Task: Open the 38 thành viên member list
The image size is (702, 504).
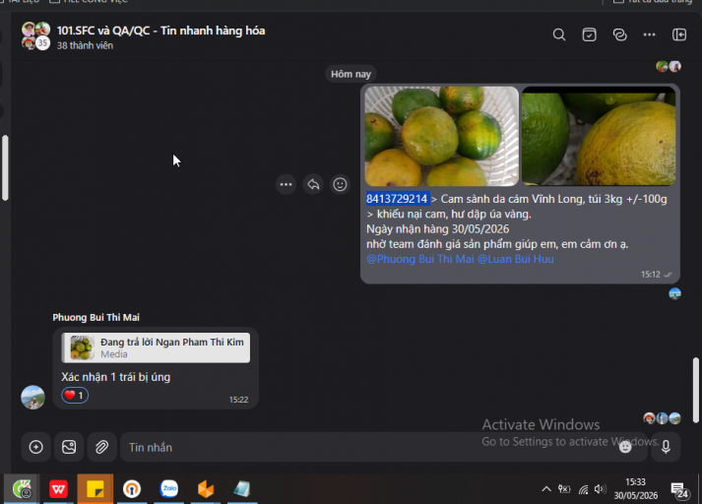Action: 85,45
